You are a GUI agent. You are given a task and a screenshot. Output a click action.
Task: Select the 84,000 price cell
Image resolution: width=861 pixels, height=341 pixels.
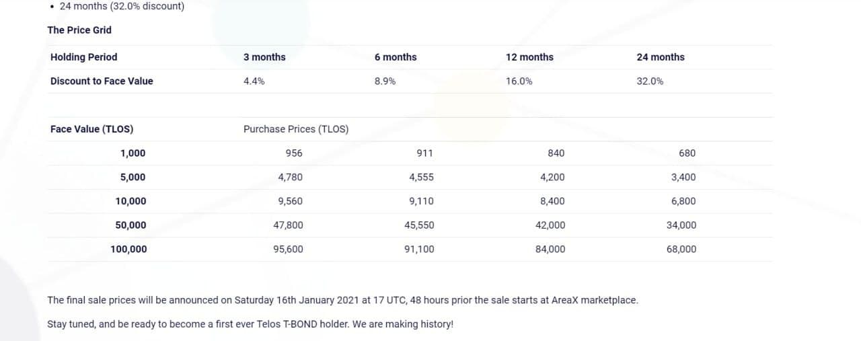550,249
